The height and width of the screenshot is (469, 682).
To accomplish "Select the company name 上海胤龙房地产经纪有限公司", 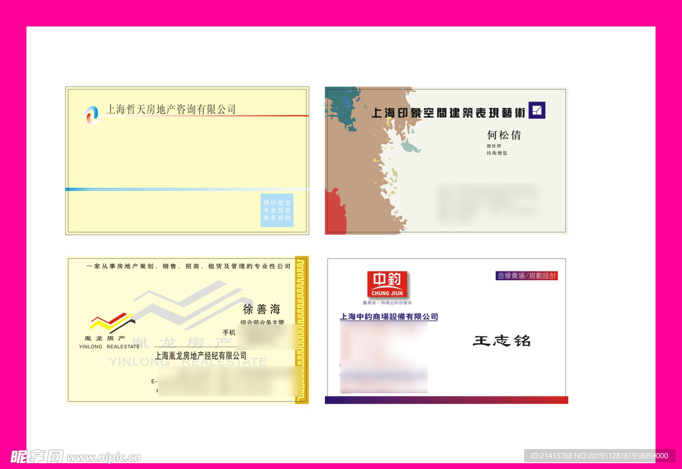I will (201, 356).
